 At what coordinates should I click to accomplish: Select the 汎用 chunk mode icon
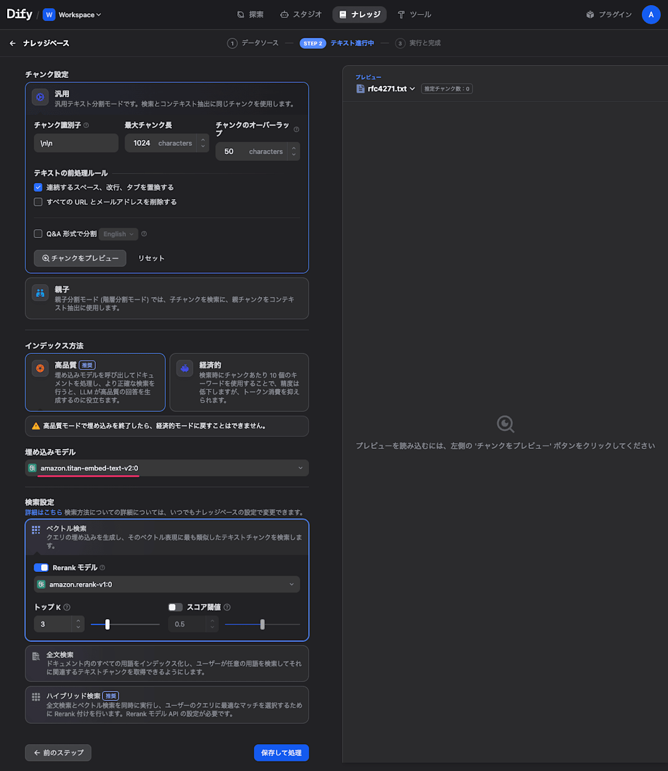[x=40, y=97]
